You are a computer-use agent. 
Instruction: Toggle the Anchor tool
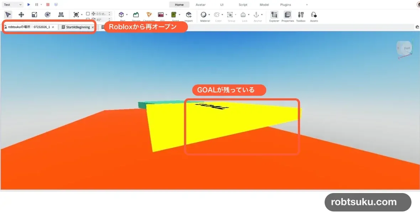[256, 15]
